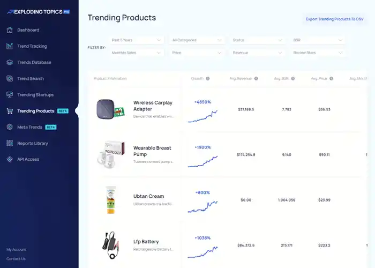Viewport: 375px width, 268px height.
Task: Click Lfp Battery charger thumbnail
Action: click(111, 245)
